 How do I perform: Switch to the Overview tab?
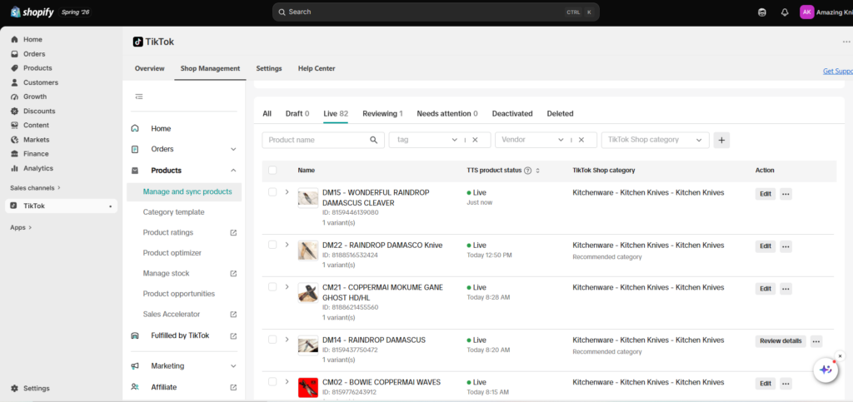[150, 68]
